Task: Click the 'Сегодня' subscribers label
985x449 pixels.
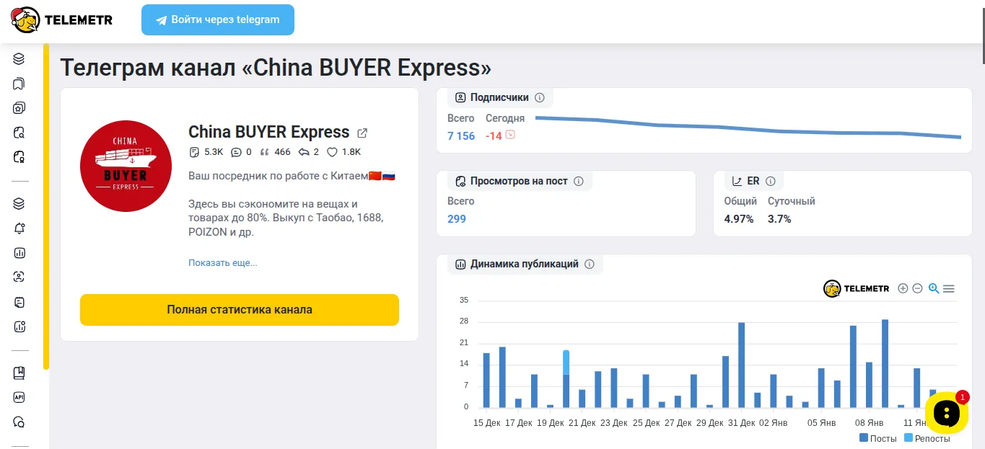Action: (x=505, y=118)
